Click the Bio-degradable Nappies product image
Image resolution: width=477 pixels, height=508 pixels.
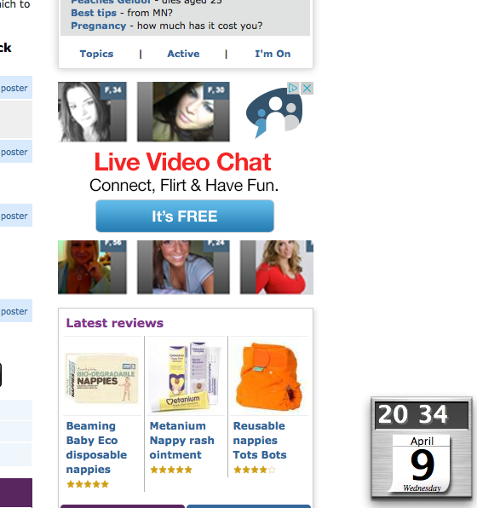(x=102, y=378)
